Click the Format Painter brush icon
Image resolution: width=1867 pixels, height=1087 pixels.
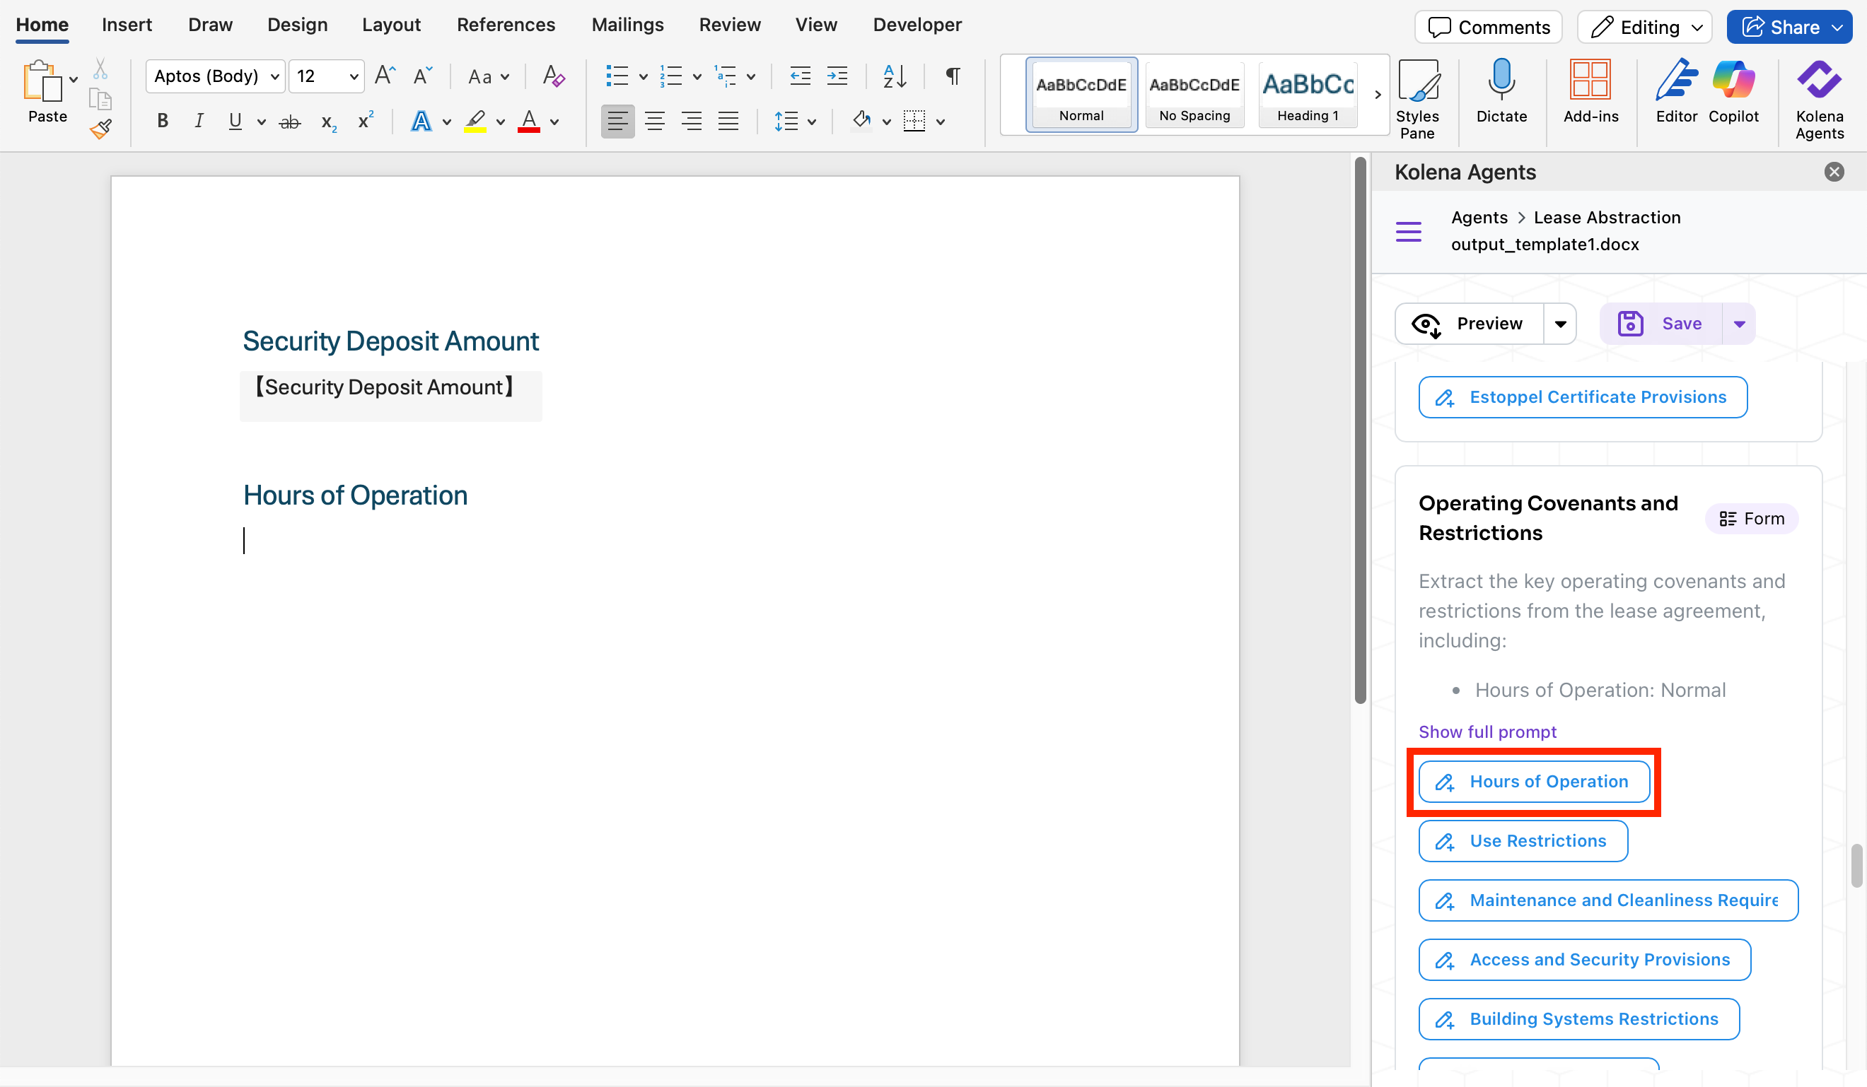coord(100,129)
